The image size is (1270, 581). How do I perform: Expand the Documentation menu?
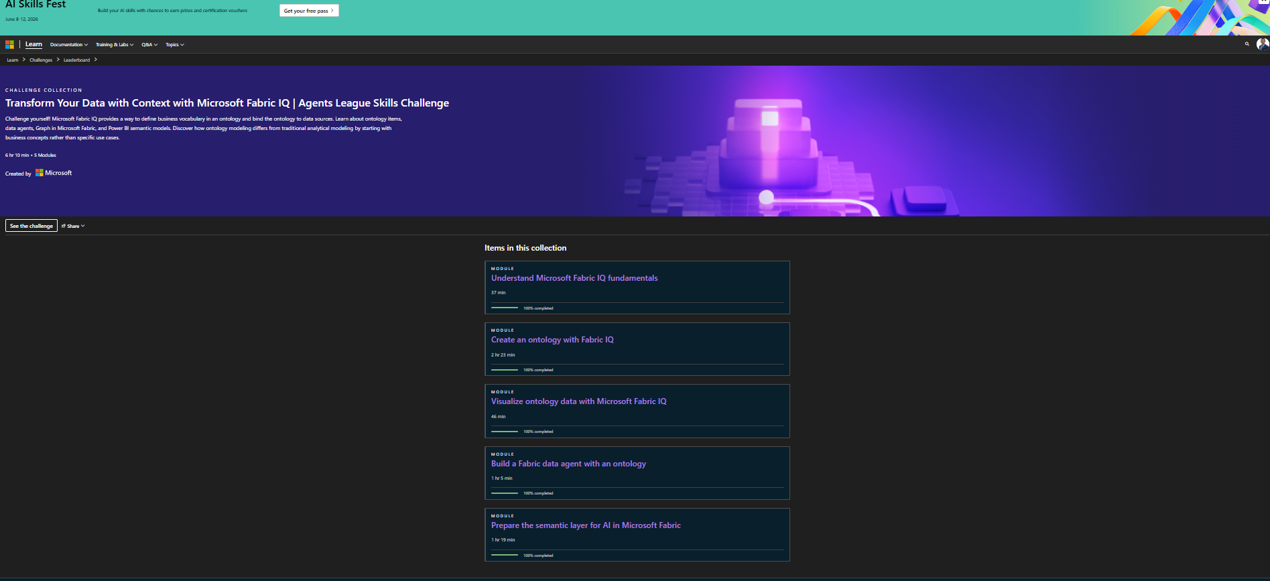(x=69, y=45)
